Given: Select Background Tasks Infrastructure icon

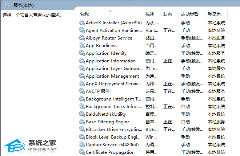Looking at the screenshot, I should pyautogui.click(x=82, y=107).
